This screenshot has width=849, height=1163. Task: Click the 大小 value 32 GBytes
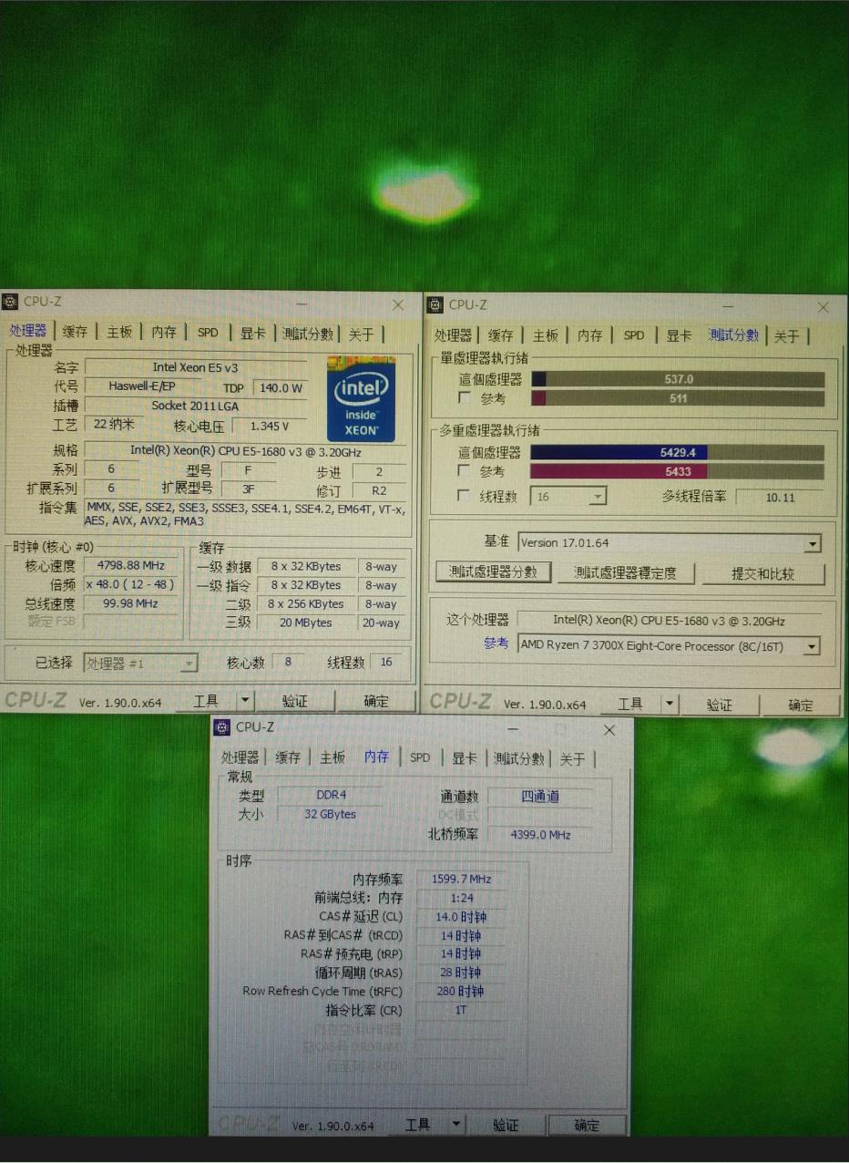pyautogui.click(x=331, y=814)
